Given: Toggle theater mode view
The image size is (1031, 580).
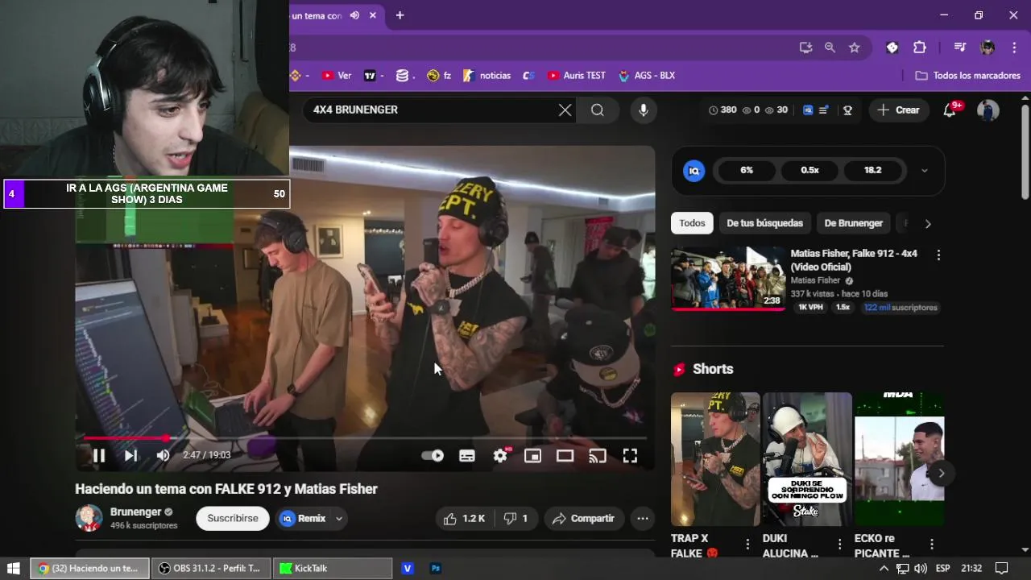Looking at the screenshot, I should tap(565, 456).
